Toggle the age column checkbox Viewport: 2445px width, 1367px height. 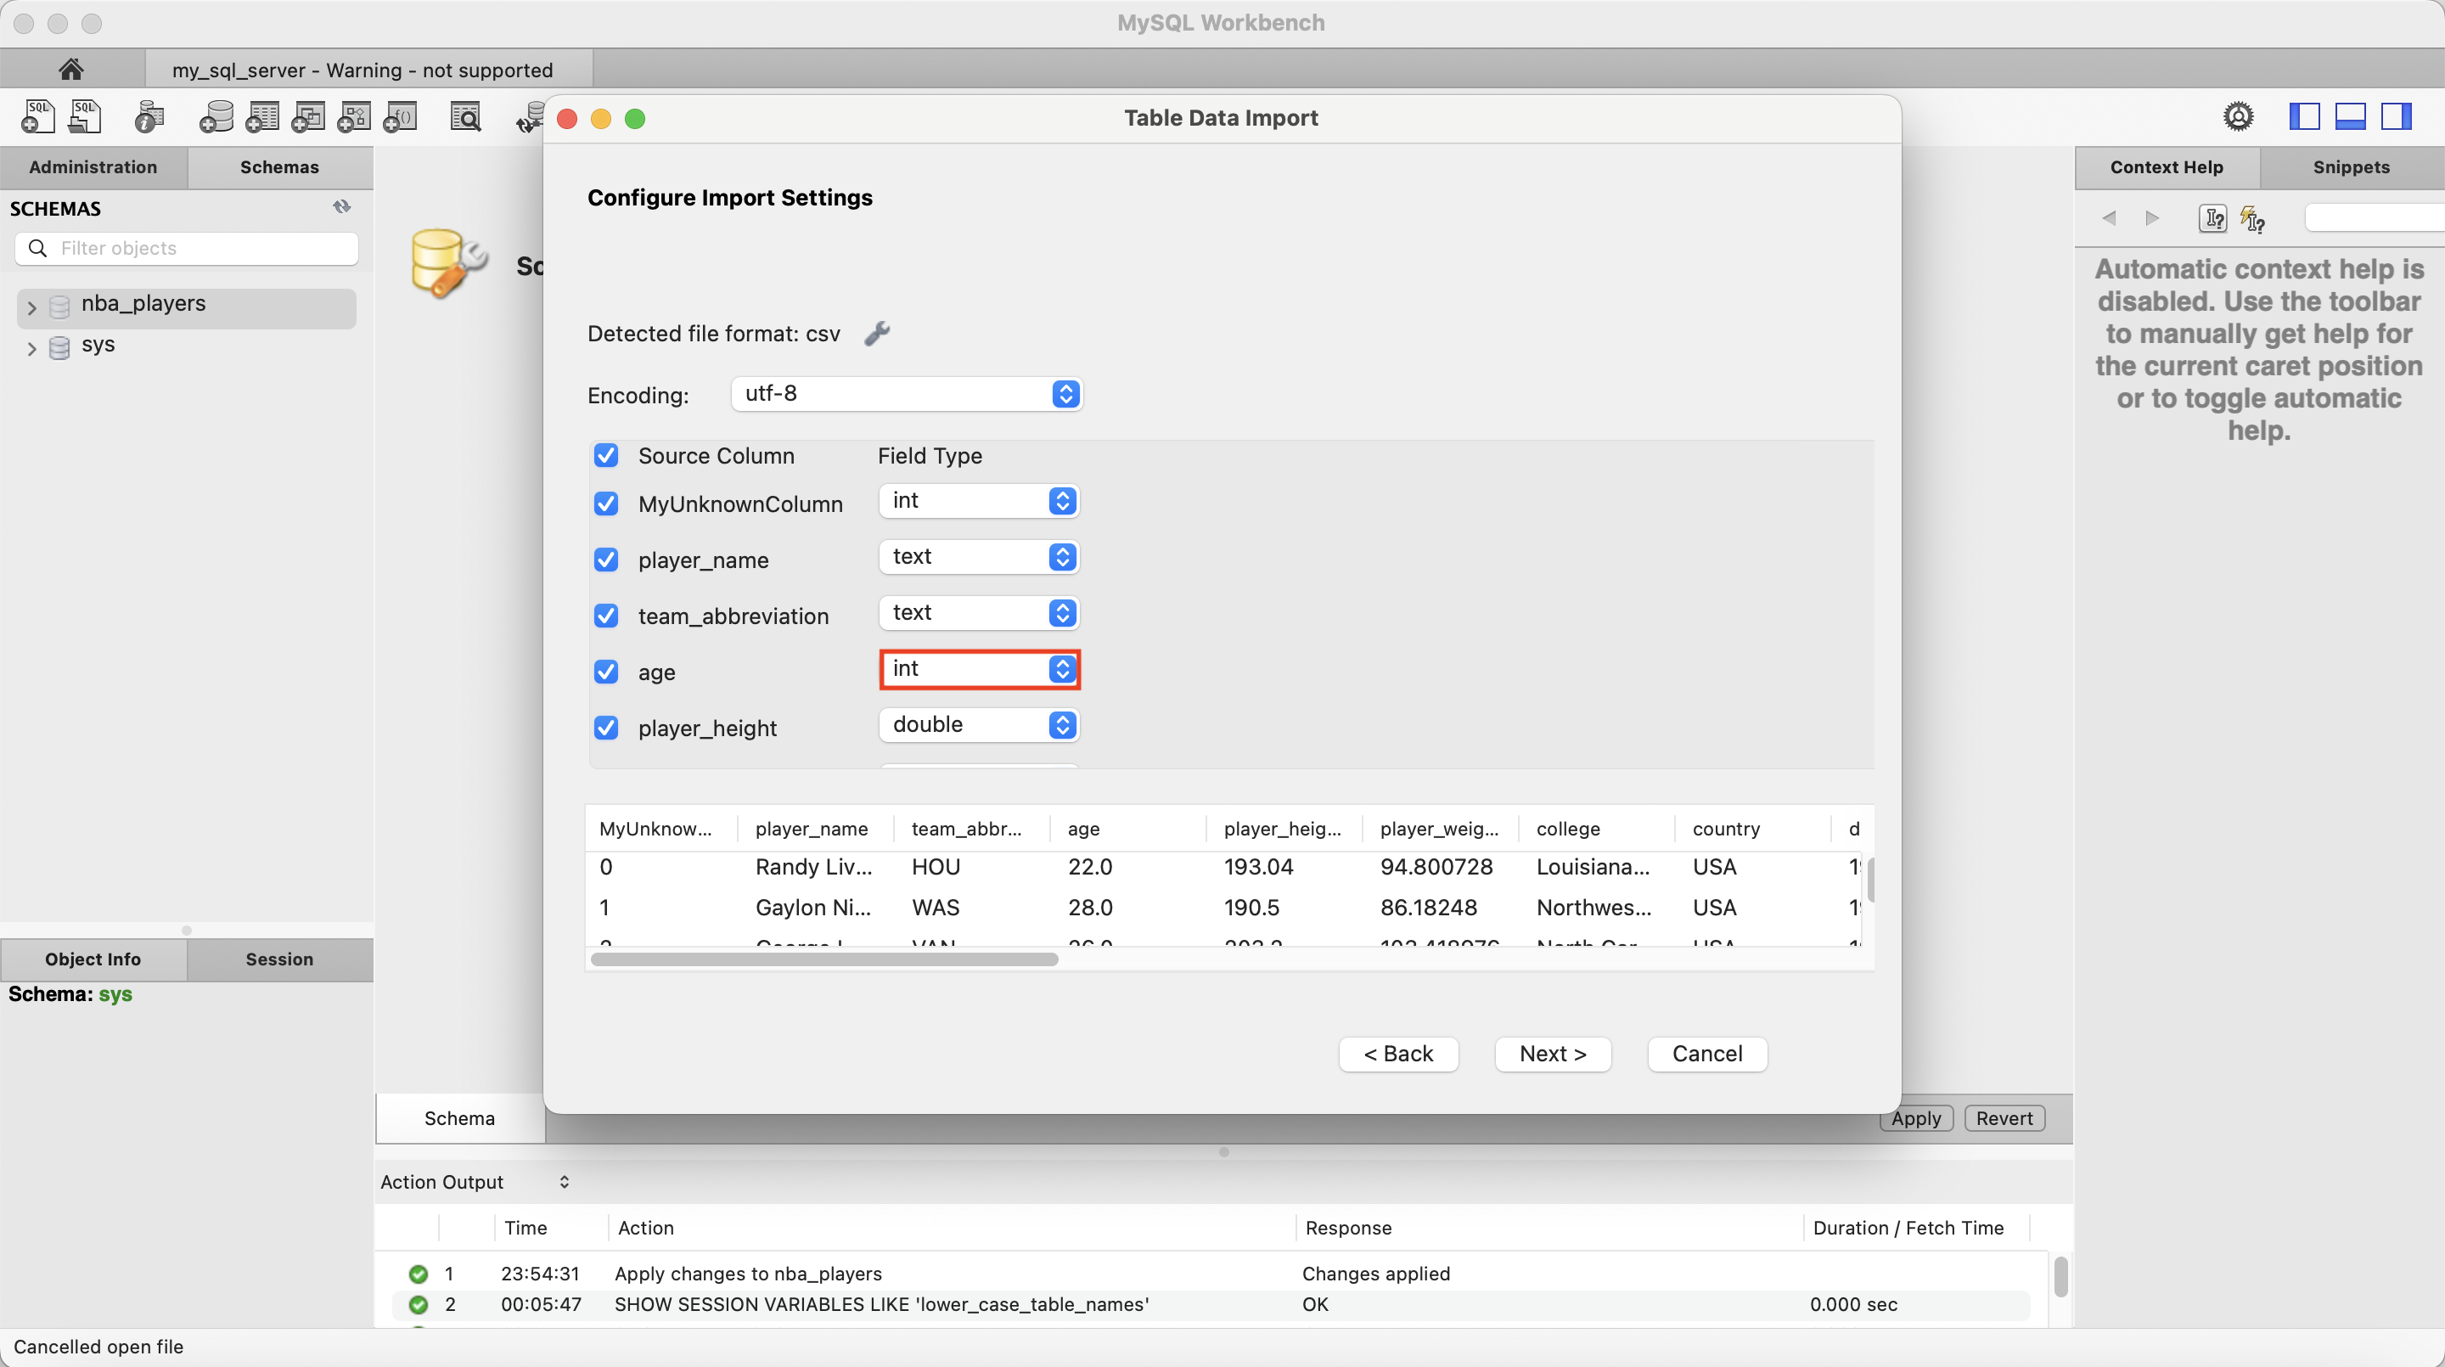point(605,671)
